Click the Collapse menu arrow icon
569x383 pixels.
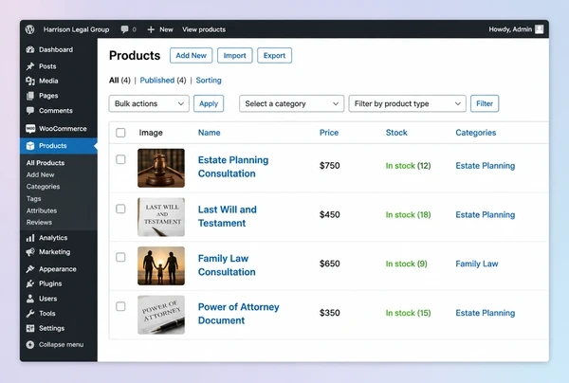[30, 344]
